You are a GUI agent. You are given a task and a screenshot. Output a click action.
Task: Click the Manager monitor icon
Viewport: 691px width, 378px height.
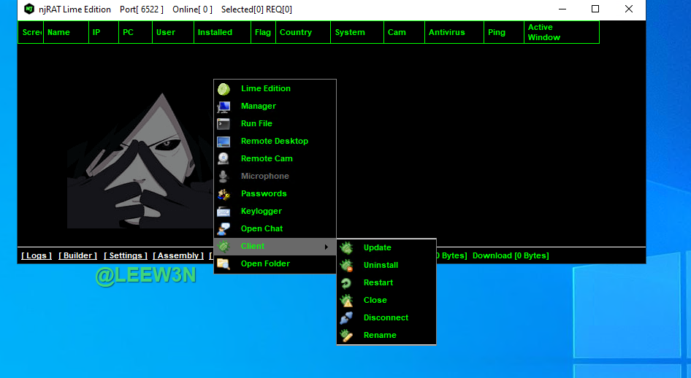224,107
